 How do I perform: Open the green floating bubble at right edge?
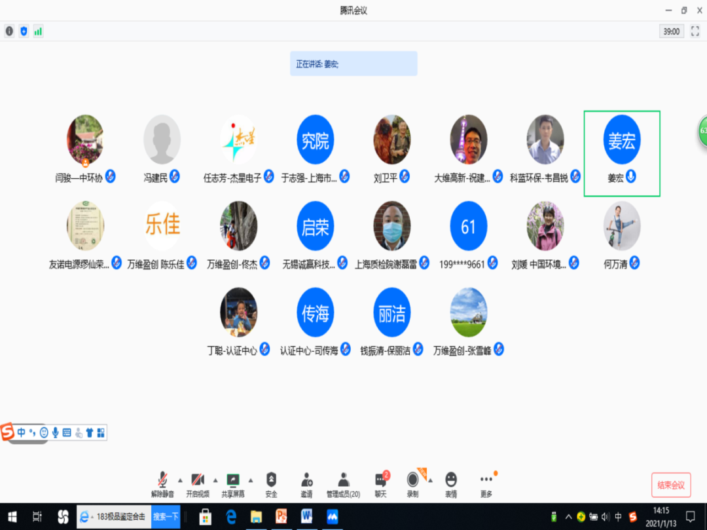[702, 131]
